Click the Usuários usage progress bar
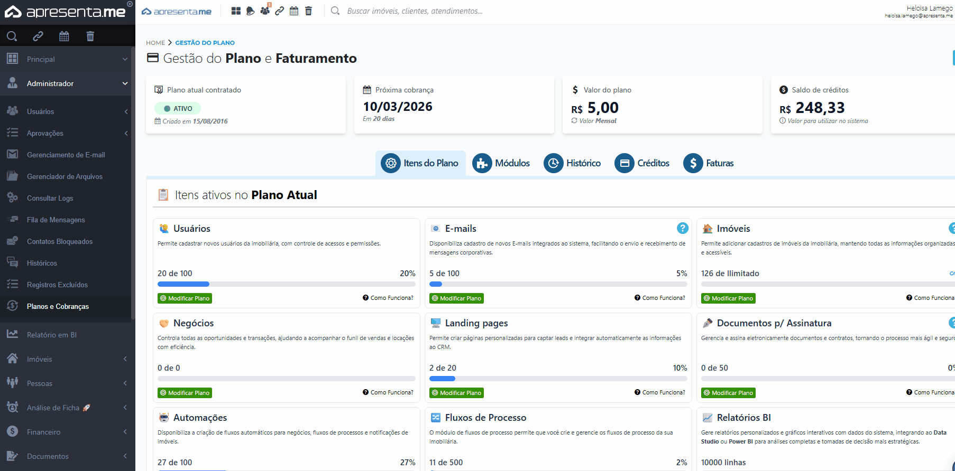The width and height of the screenshot is (955, 471). pyautogui.click(x=286, y=284)
